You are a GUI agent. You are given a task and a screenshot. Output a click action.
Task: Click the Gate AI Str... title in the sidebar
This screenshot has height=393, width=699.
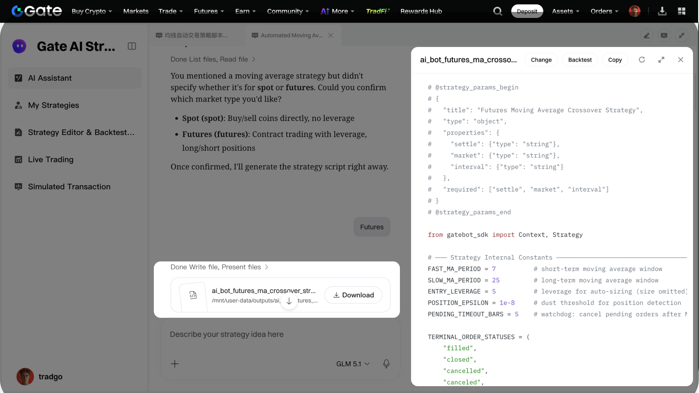pyautogui.click(x=76, y=46)
